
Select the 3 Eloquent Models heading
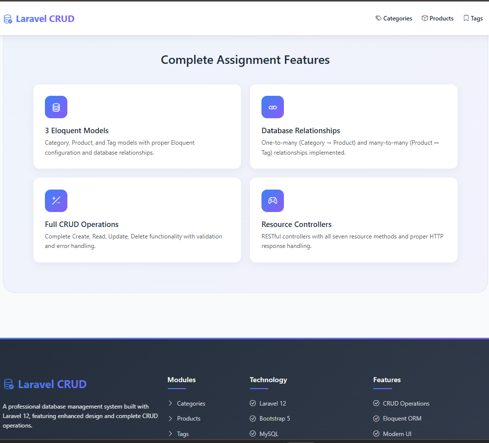click(77, 131)
